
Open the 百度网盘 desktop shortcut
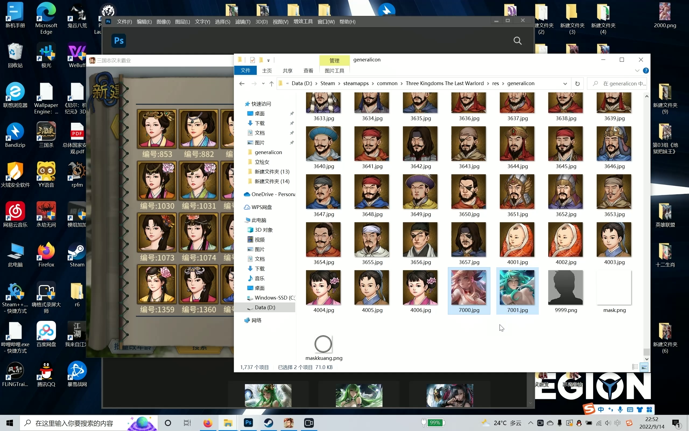[46, 334]
